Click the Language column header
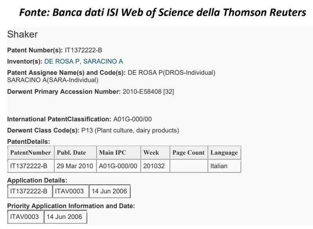The width and height of the screenshot is (313, 229). 224,152
